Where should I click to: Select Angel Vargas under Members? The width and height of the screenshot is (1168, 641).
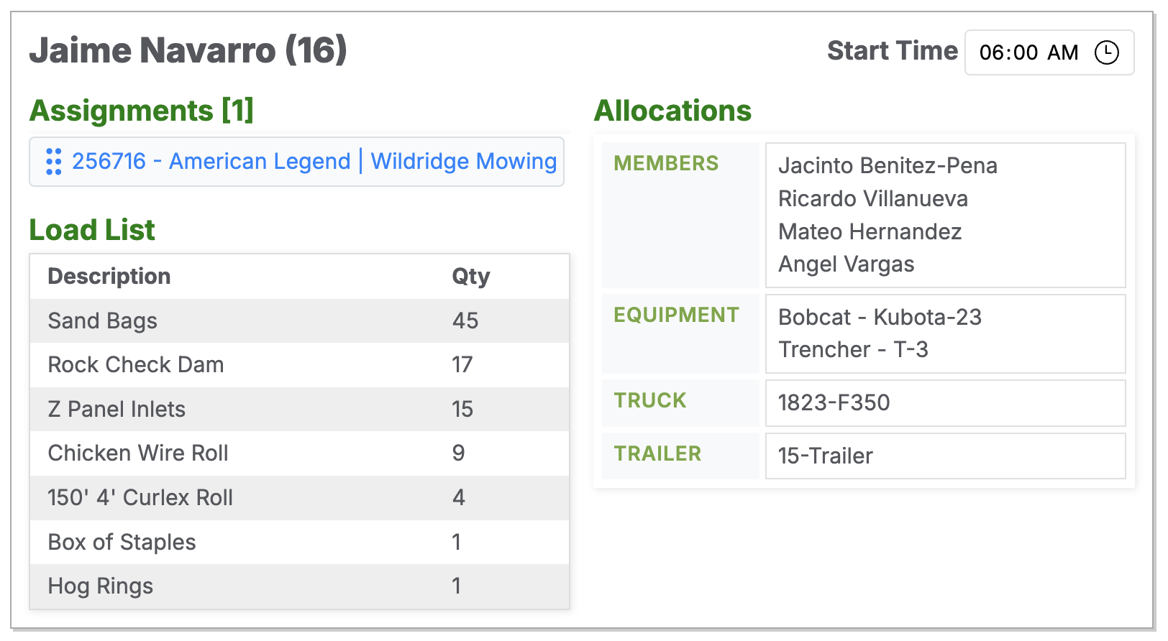click(846, 264)
